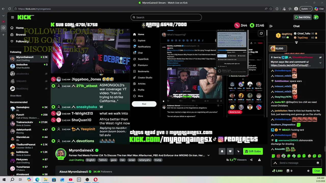Open Copilot Chat button in browser
The width and height of the screenshot is (326, 183).
(x=319, y=9)
